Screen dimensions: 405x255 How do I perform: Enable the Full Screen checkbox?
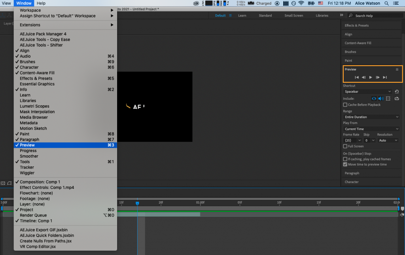pos(345,146)
